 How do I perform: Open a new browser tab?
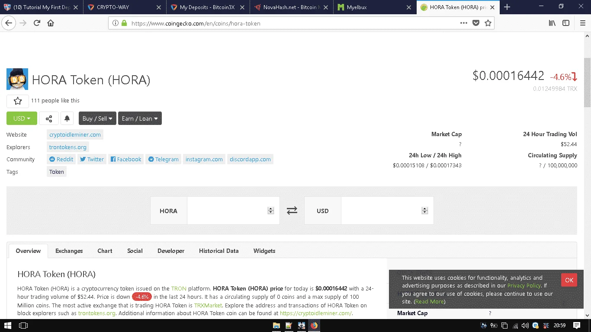[507, 7]
